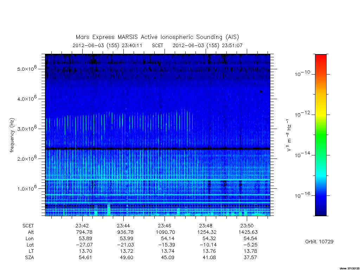Viewport: 360px width, 270px height.
Task: Click the local time value 13.78
Action: (x=250, y=251)
